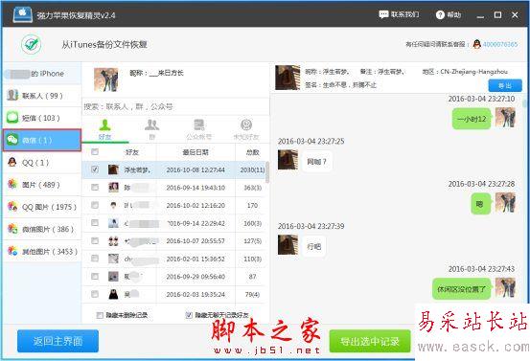Click 导出选中记录 green button

370,341
